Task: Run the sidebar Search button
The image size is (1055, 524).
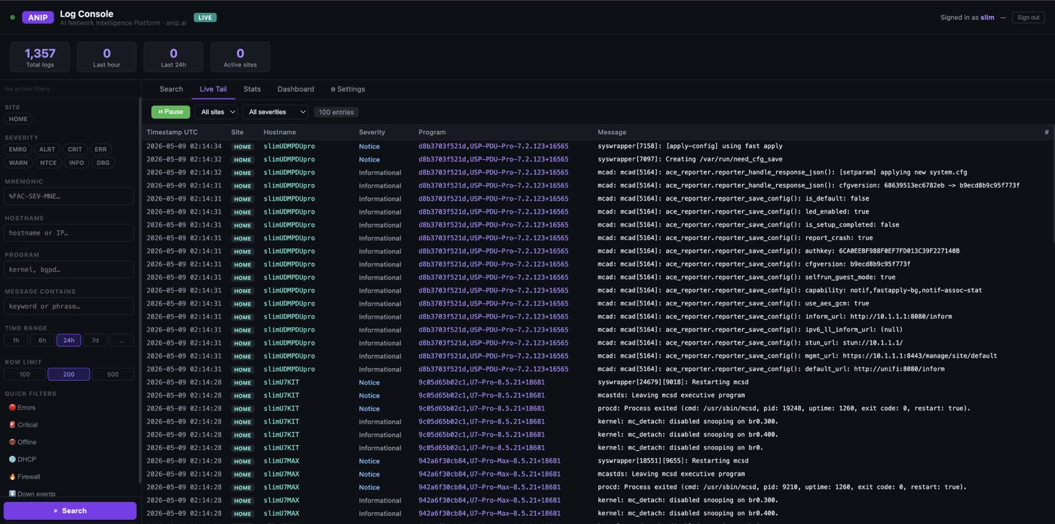Action: (x=69, y=511)
